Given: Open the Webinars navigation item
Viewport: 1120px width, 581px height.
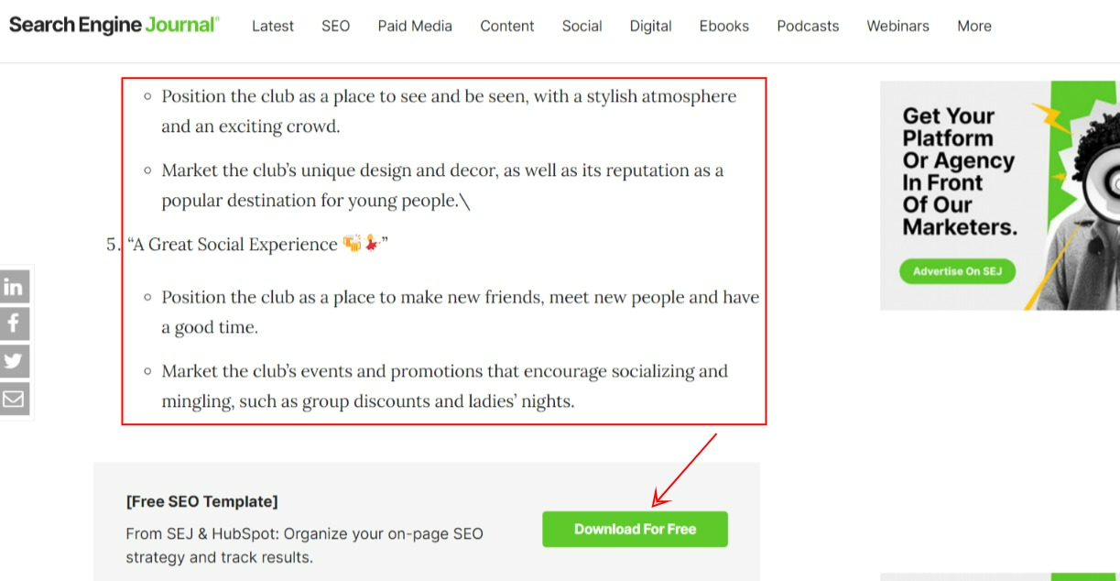Looking at the screenshot, I should click(x=897, y=26).
